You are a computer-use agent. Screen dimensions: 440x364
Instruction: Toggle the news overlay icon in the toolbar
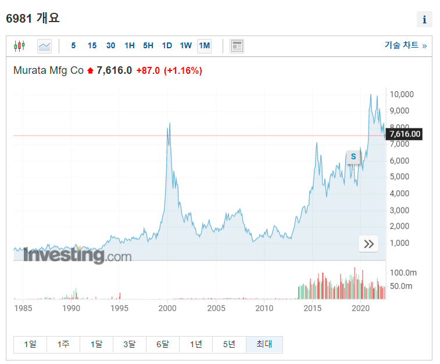click(x=237, y=46)
